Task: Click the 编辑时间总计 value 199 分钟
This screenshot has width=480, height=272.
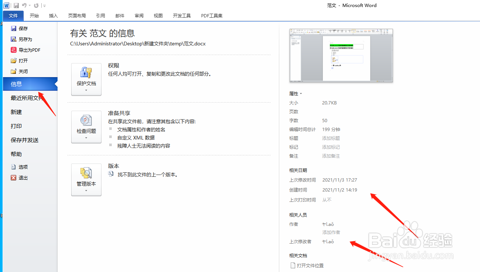Action: coord(331,130)
